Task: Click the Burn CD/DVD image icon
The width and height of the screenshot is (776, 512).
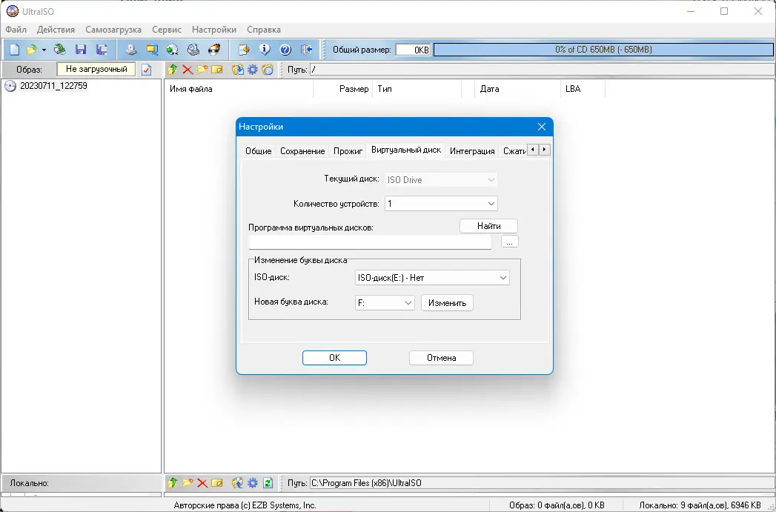Action: click(214, 50)
